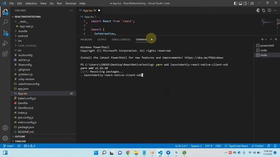This screenshot has width=280, height=157.
Task: Expand the node_modules folder
Action: 27,45
